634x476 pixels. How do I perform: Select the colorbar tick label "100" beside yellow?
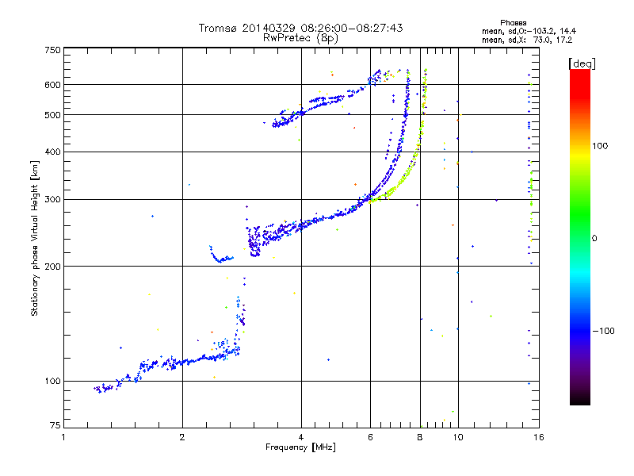(x=600, y=146)
